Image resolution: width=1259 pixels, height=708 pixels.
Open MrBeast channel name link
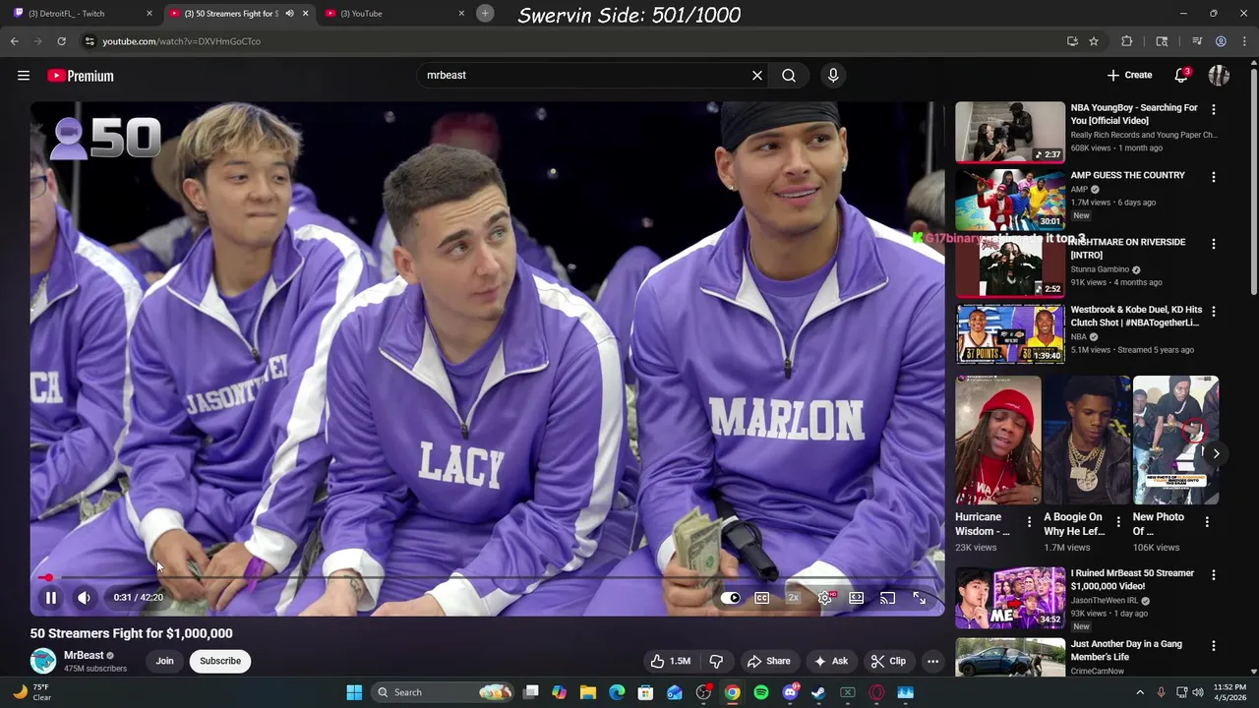84,655
